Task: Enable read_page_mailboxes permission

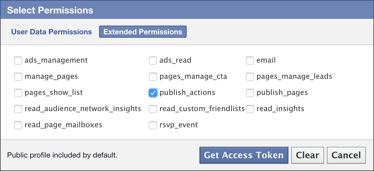Action: tap(18, 125)
